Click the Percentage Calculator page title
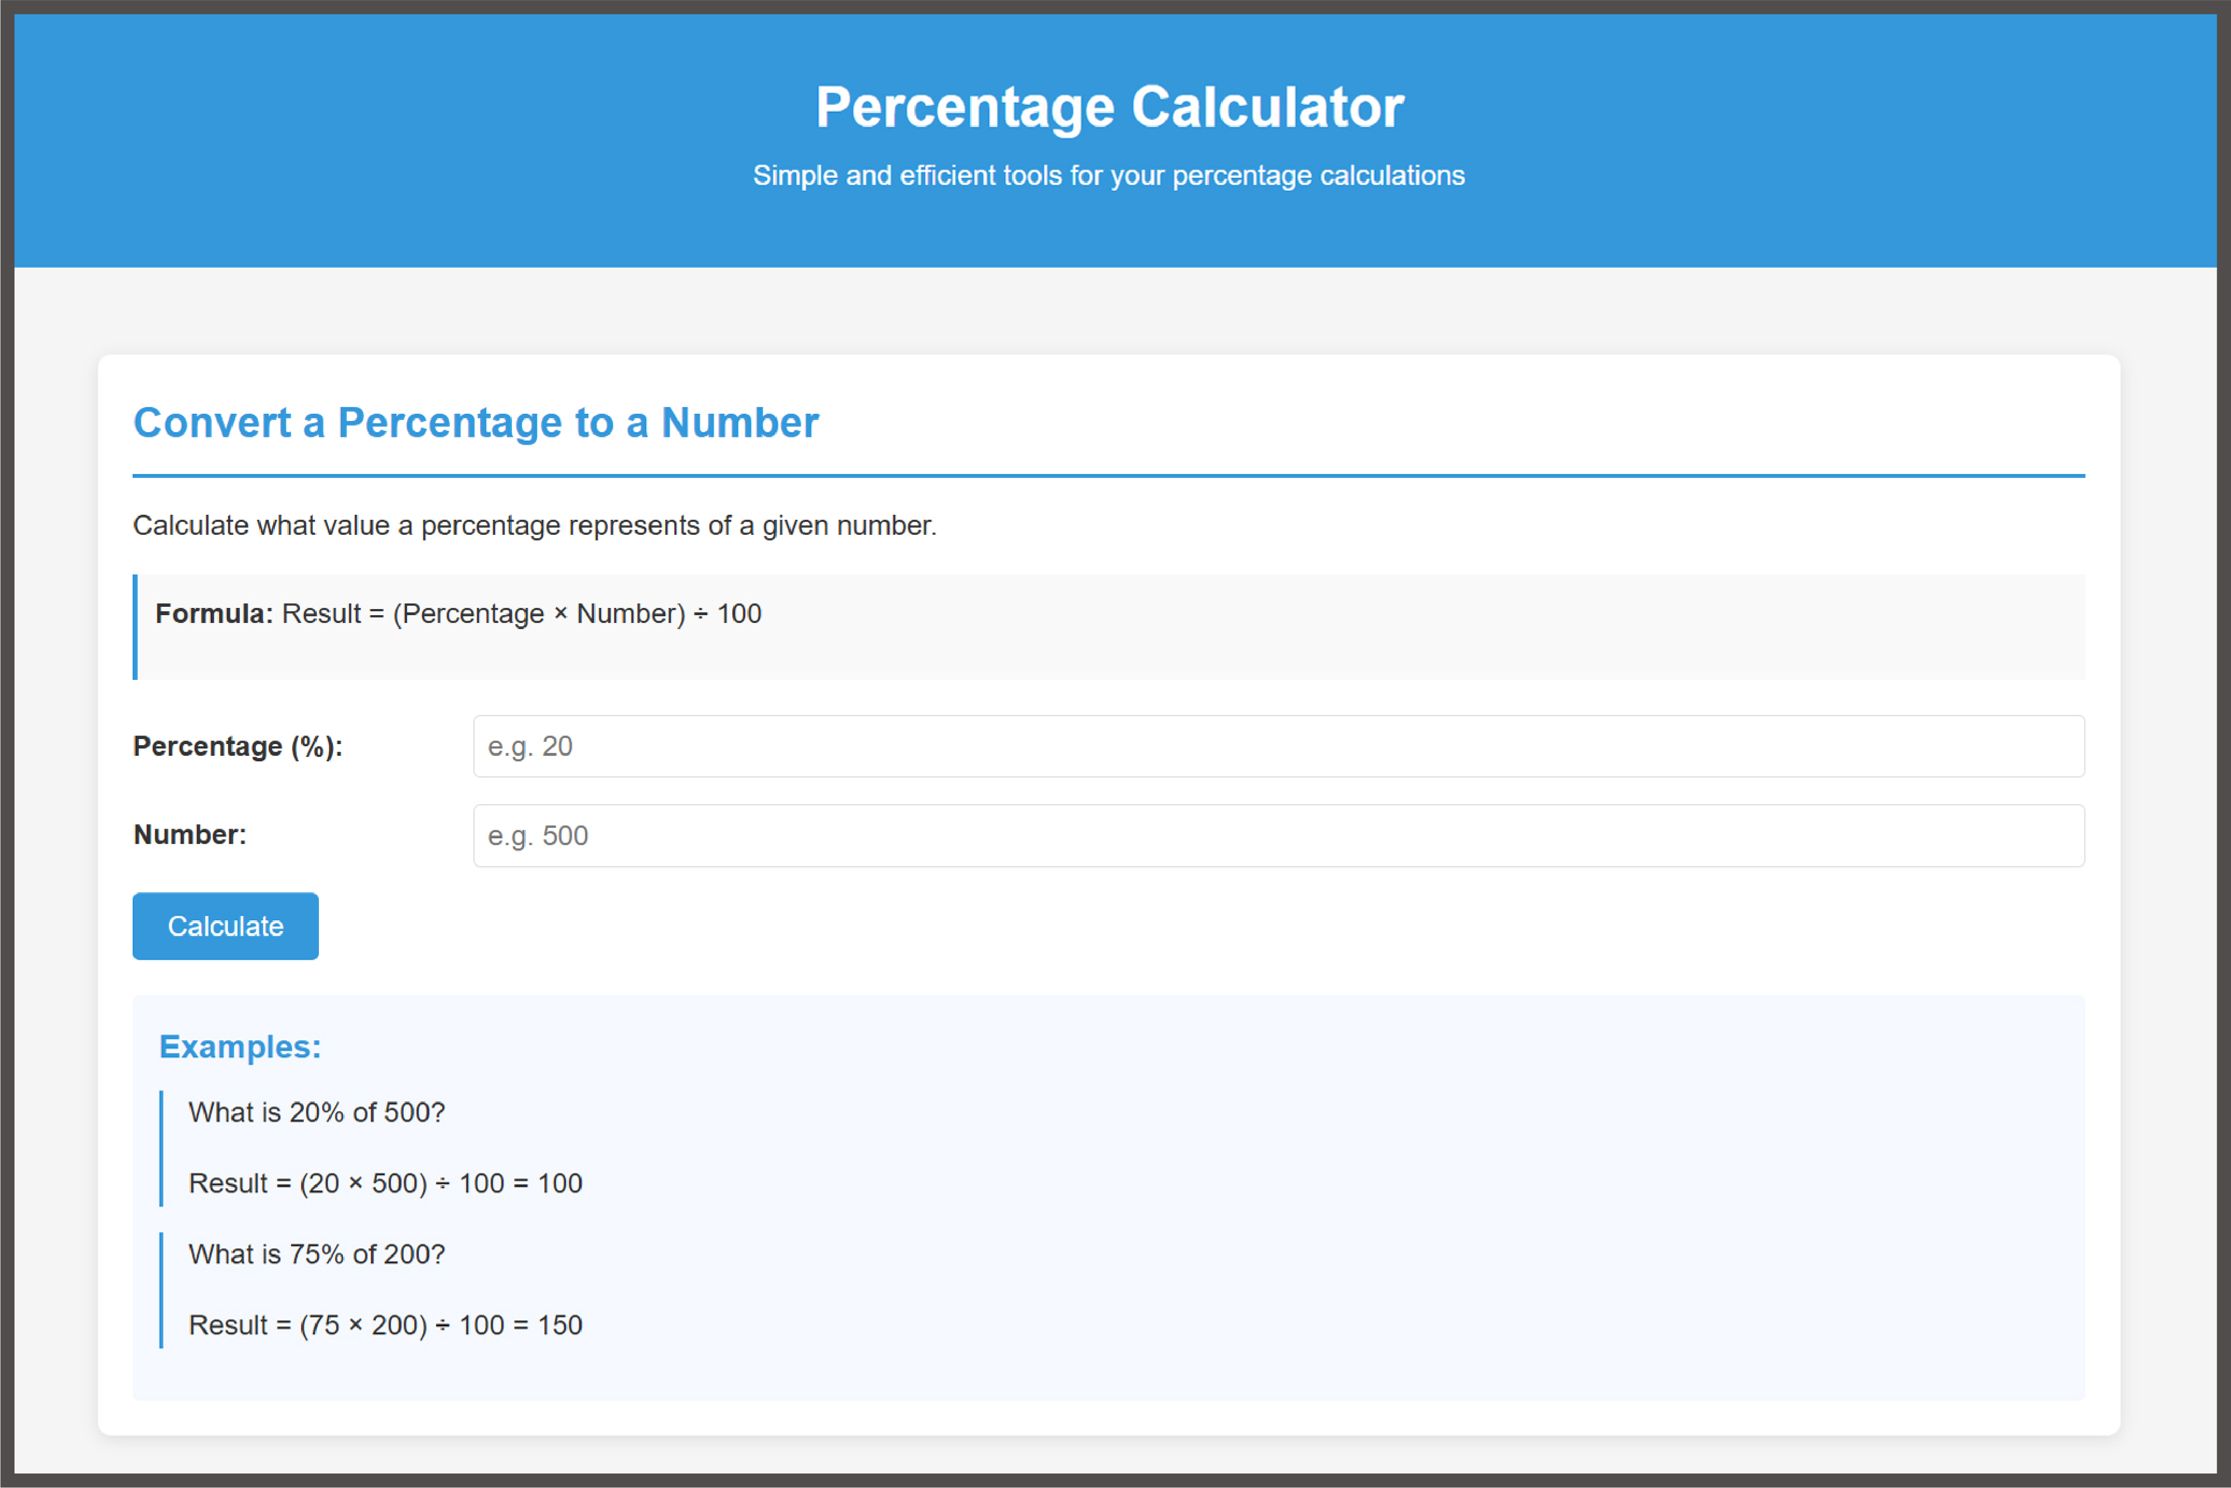 (x=1109, y=107)
